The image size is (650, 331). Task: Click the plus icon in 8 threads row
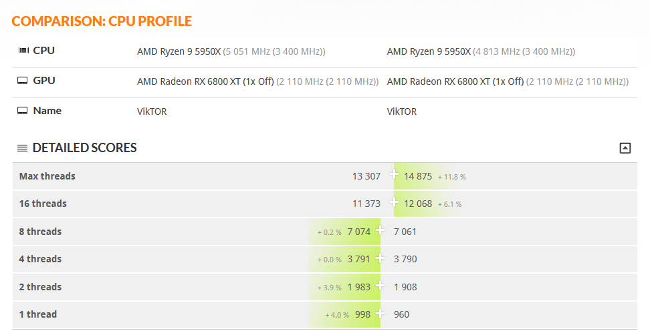coord(381,231)
